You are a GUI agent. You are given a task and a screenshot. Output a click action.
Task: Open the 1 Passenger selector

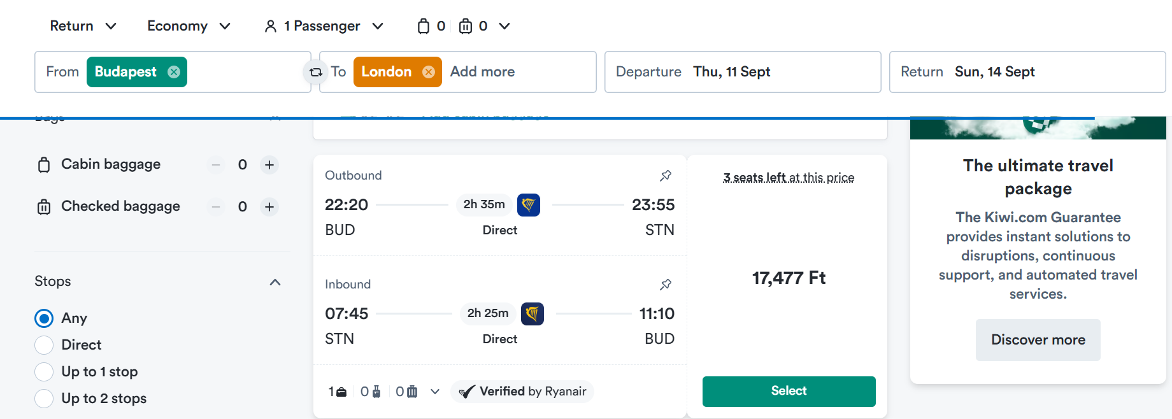(x=324, y=26)
